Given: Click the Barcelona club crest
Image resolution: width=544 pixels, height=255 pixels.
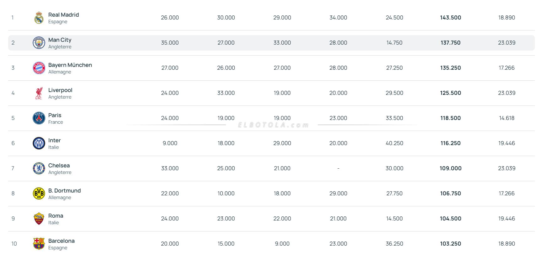Looking at the screenshot, I should 39,244.
